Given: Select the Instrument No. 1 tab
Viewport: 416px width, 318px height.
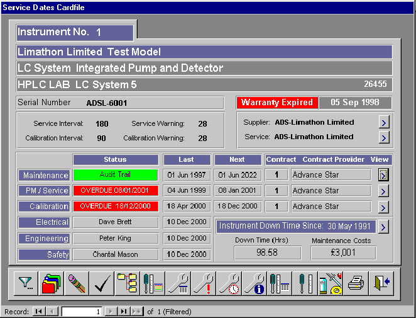Looking at the screenshot, I should [75, 33].
